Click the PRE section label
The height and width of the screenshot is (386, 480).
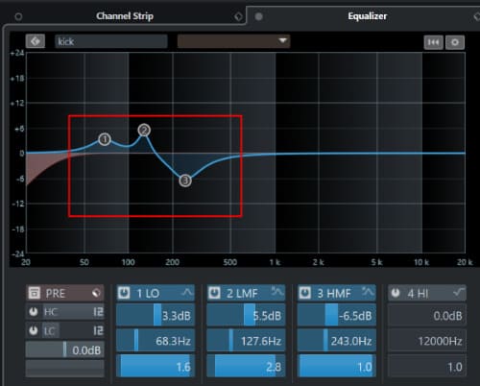tap(56, 294)
